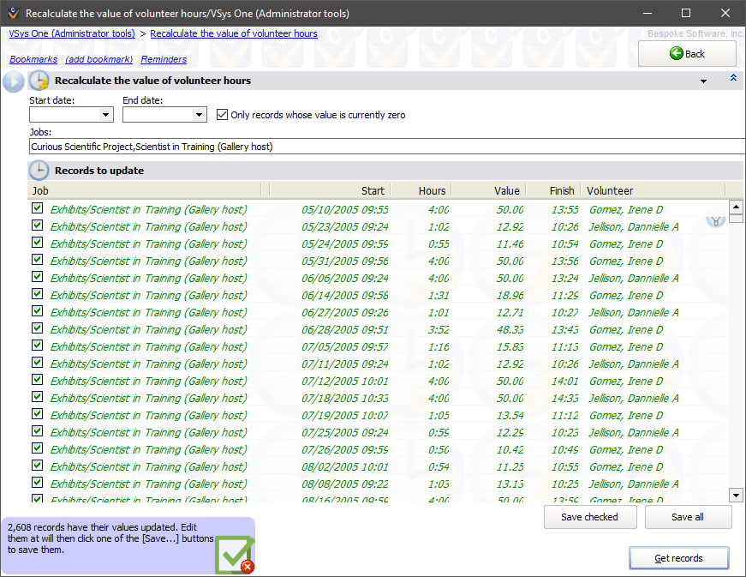Click the filter funnel icon in records list
746x577 pixels.
pyautogui.click(x=715, y=219)
